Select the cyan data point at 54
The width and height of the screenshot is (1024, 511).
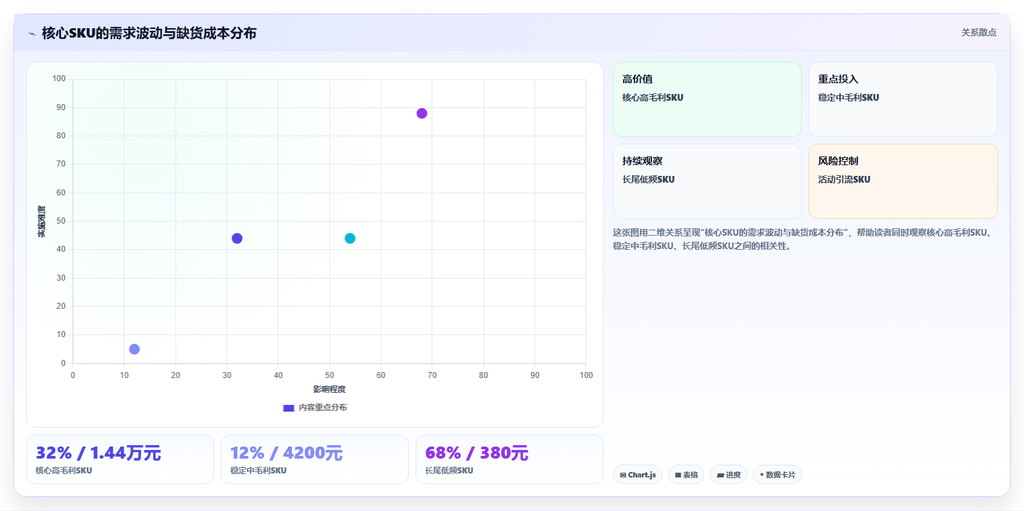pos(350,238)
